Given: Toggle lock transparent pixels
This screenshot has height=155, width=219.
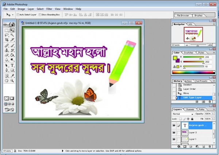Looking at the screenshot, I should tap(180, 119).
